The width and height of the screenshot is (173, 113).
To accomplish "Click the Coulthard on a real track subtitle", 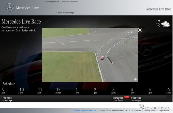I will click(x=19, y=29).
